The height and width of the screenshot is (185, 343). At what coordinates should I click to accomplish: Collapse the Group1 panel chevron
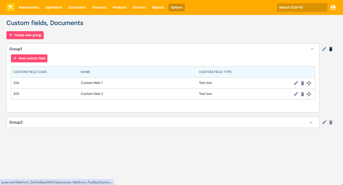[312, 49]
